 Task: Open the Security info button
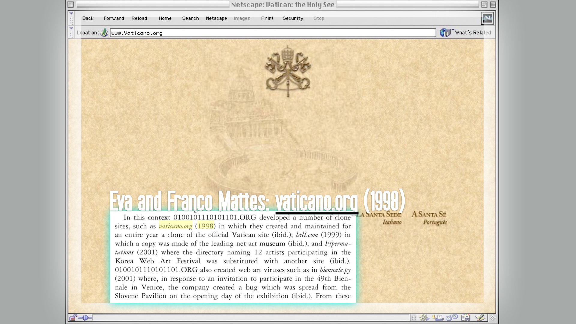293,18
